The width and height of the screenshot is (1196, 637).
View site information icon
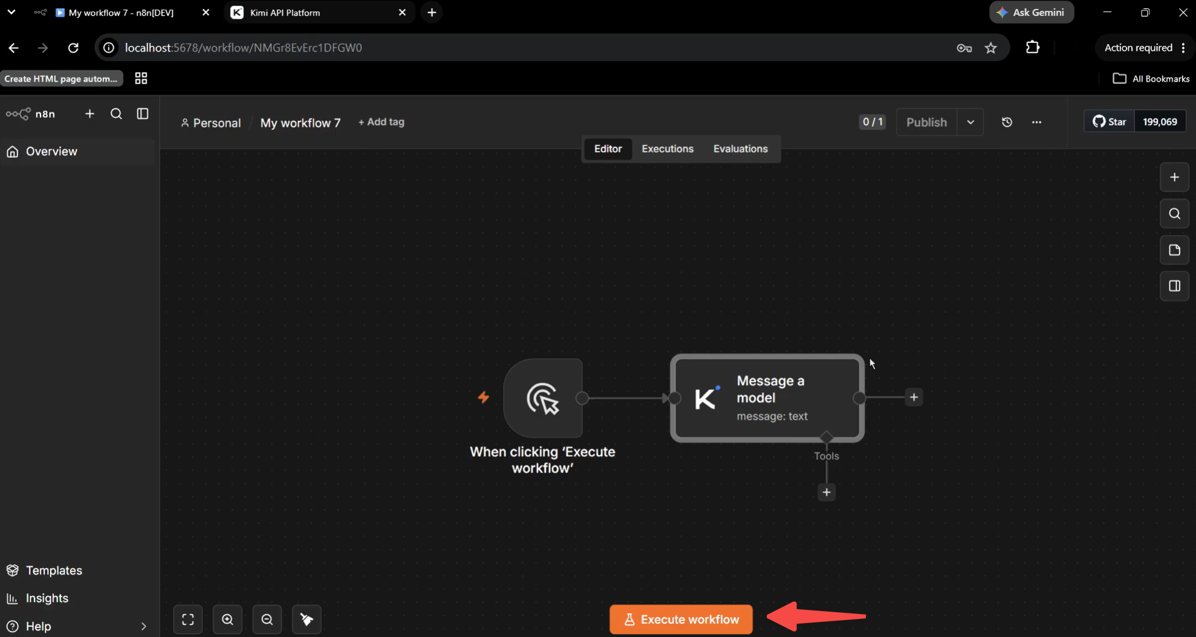point(109,48)
